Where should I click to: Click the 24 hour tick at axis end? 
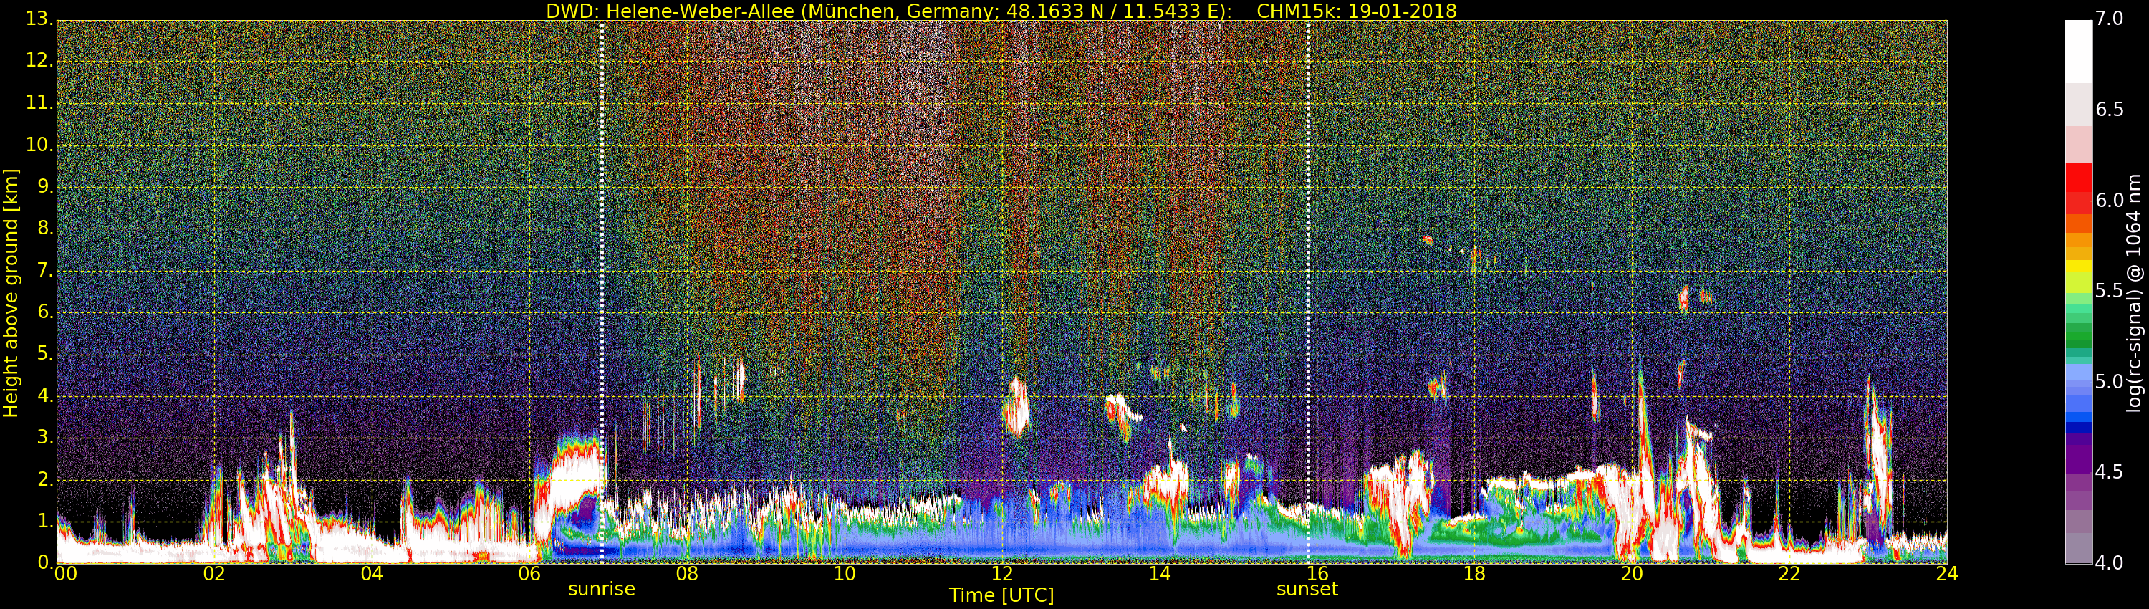[x=1946, y=574]
